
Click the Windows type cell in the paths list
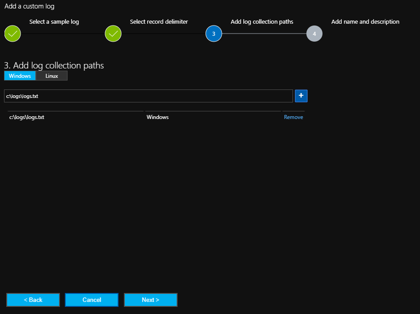157,117
